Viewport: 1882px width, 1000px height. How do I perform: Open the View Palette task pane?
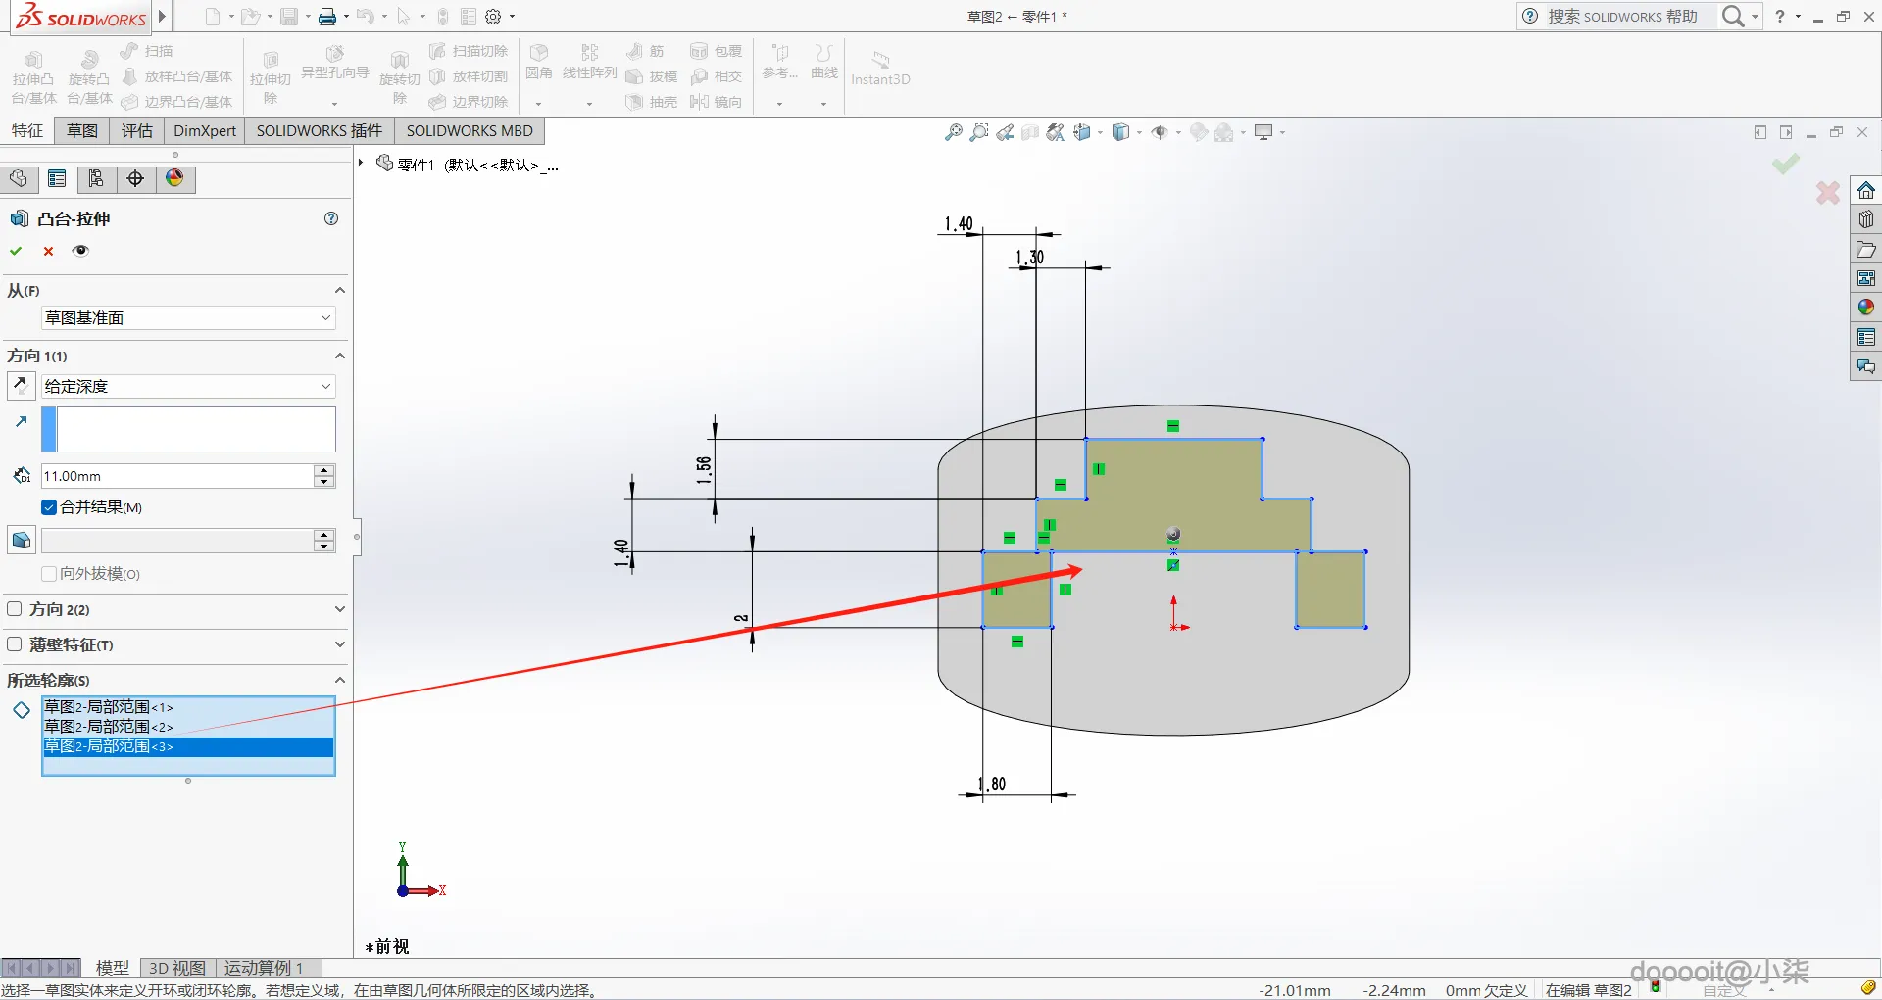tap(1865, 279)
